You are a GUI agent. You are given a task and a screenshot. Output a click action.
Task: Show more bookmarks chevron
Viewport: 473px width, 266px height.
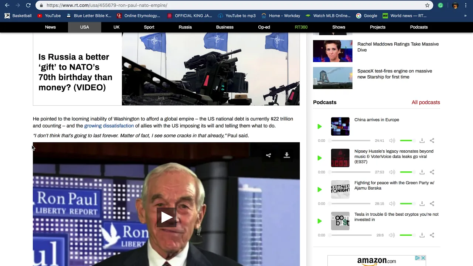tap(465, 16)
